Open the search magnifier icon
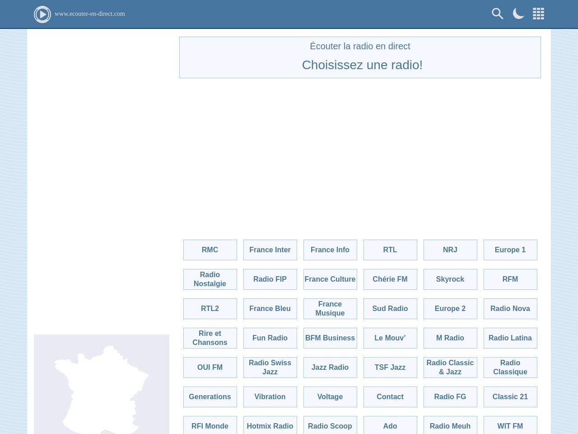 [x=498, y=14]
